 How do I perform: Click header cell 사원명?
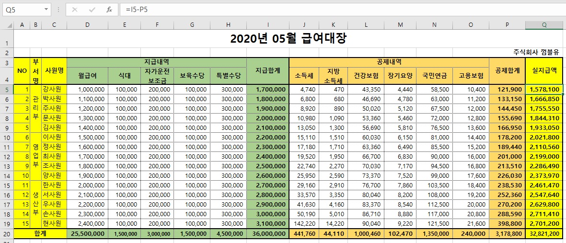point(54,71)
